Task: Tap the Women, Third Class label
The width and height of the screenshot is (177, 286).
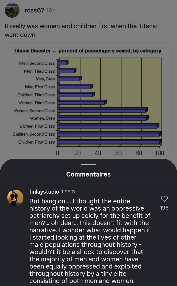Action: [x=37, y=103]
